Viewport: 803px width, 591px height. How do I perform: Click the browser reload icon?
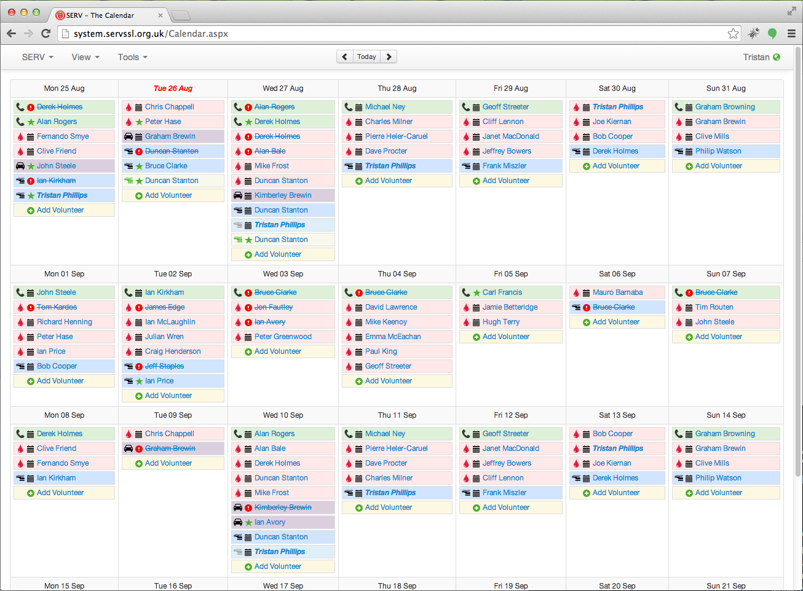(x=45, y=34)
